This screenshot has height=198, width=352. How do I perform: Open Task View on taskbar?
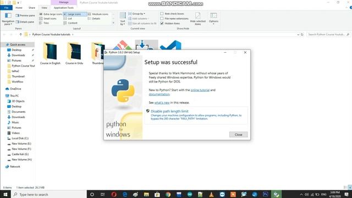pos(103,194)
